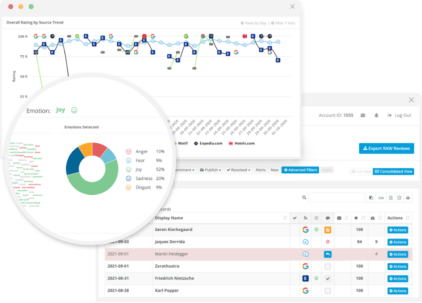Image resolution: width=422 pixels, height=303 pixels.
Task: Switch to List View
Action: [361, 171]
